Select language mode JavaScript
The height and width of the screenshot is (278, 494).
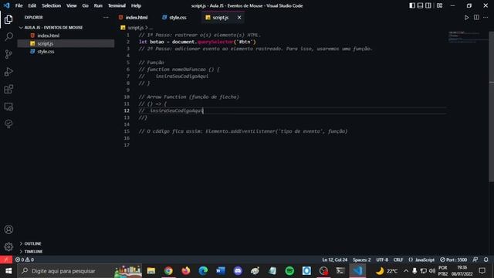422,259
